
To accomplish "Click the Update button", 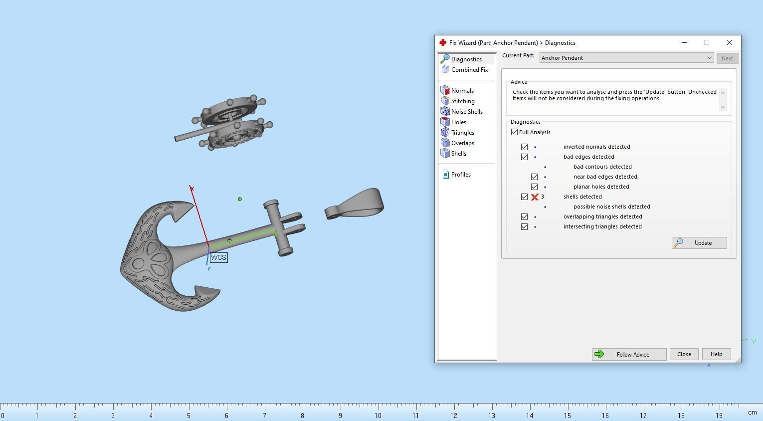I will [699, 243].
